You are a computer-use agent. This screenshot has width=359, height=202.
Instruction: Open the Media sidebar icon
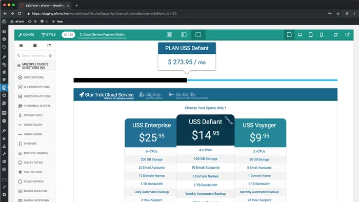coord(4,65)
